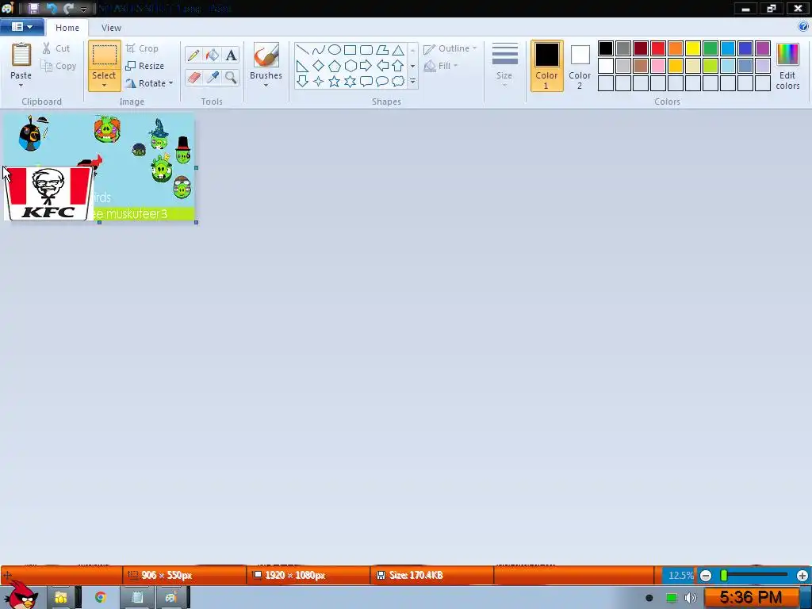The width and height of the screenshot is (812, 609).
Task: Click the Undo arrow in title bar
Action: pyautogui.click(x=52, y=8)
